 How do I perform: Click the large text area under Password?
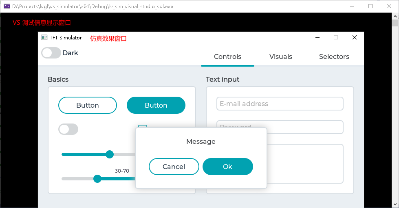tap(305, 164)
